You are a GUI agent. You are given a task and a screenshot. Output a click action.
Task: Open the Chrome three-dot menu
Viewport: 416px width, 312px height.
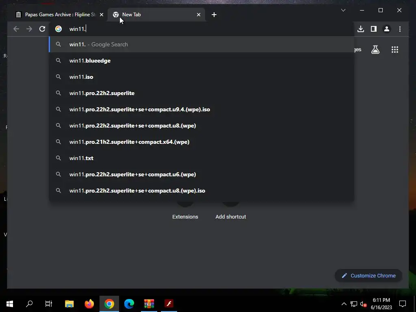(x=400, y=29)
